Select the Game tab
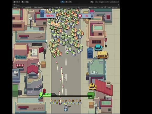Viewport: 152px width, 114px height. 17,5
